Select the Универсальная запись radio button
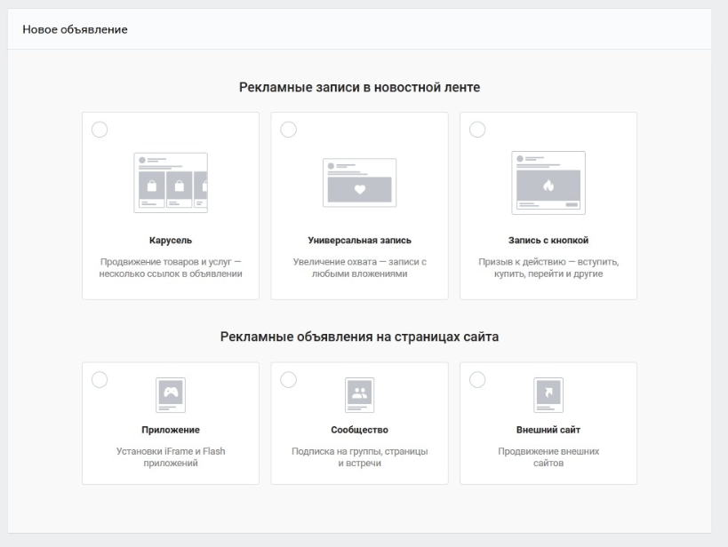The width and height of the screenshot is (728, 547). (288, 130)
